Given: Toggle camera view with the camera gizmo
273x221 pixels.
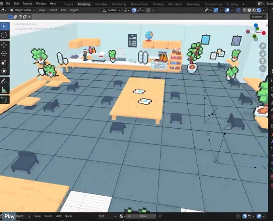Looking at the screenshot, I should click(262, 61).
